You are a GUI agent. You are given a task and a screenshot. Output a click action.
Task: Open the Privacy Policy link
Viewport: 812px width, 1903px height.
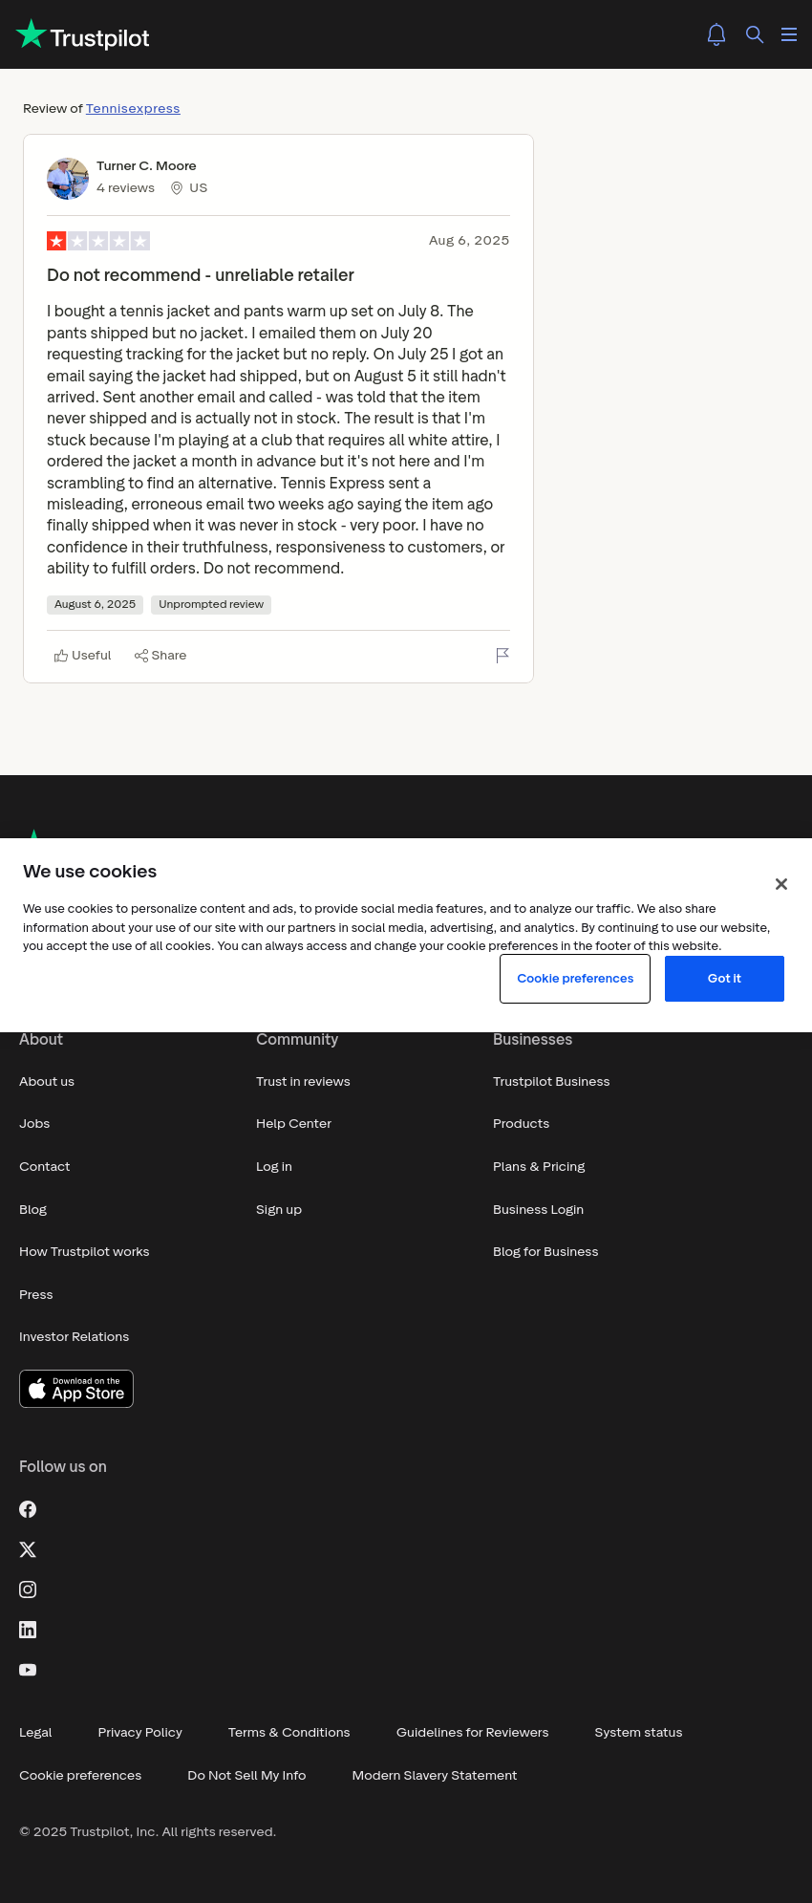point(140,1733)
